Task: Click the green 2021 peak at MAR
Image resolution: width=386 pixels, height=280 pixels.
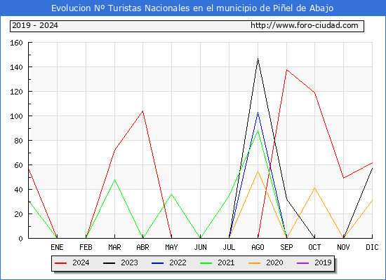Action: (x=114, y=180)
